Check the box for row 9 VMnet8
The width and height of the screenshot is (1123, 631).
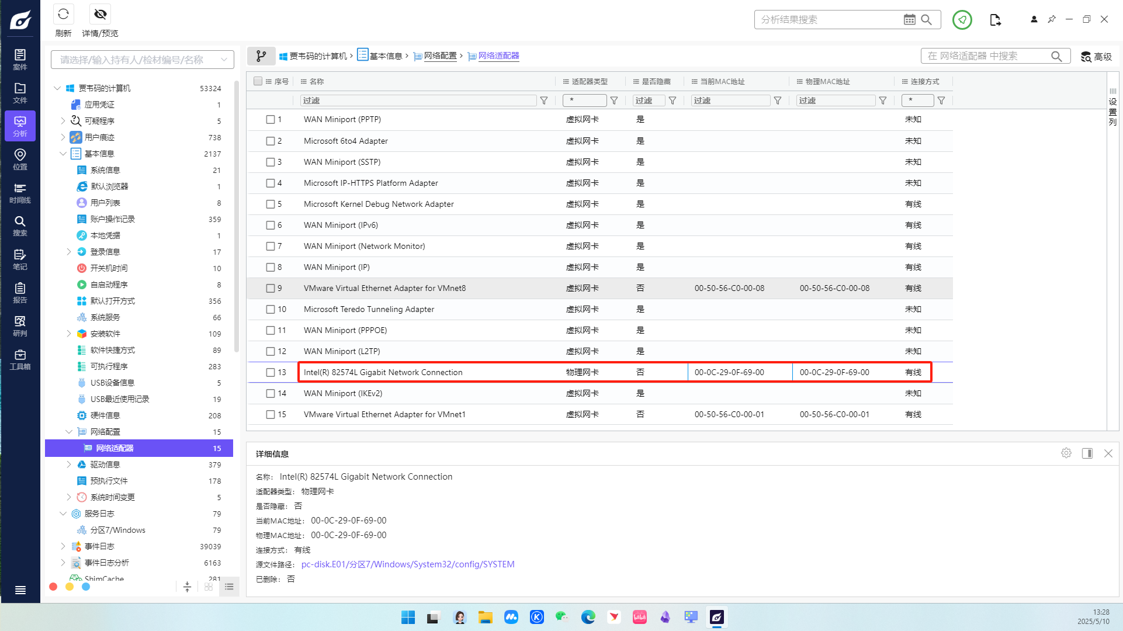click(x=271, y=288)
